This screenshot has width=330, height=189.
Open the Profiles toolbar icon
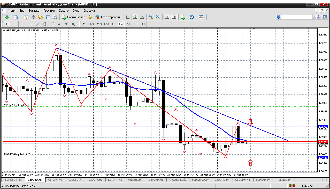15,17
